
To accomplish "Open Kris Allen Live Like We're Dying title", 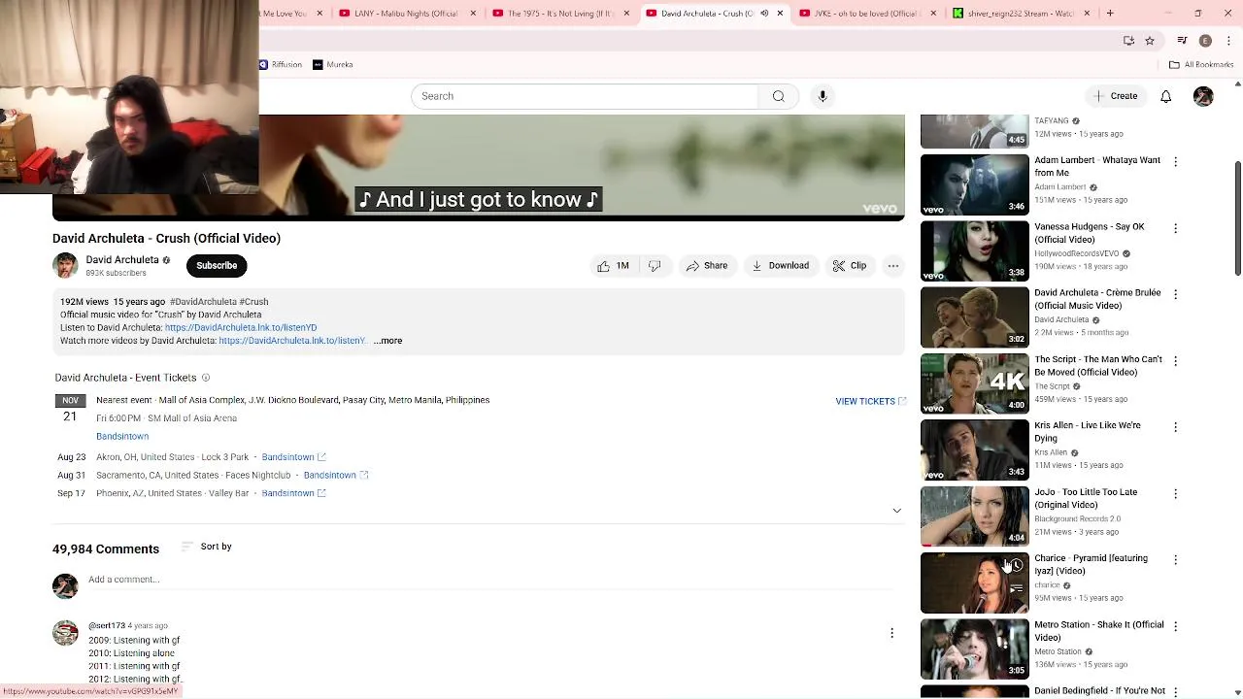I will pyautogui.click(x=1088, y=432).
